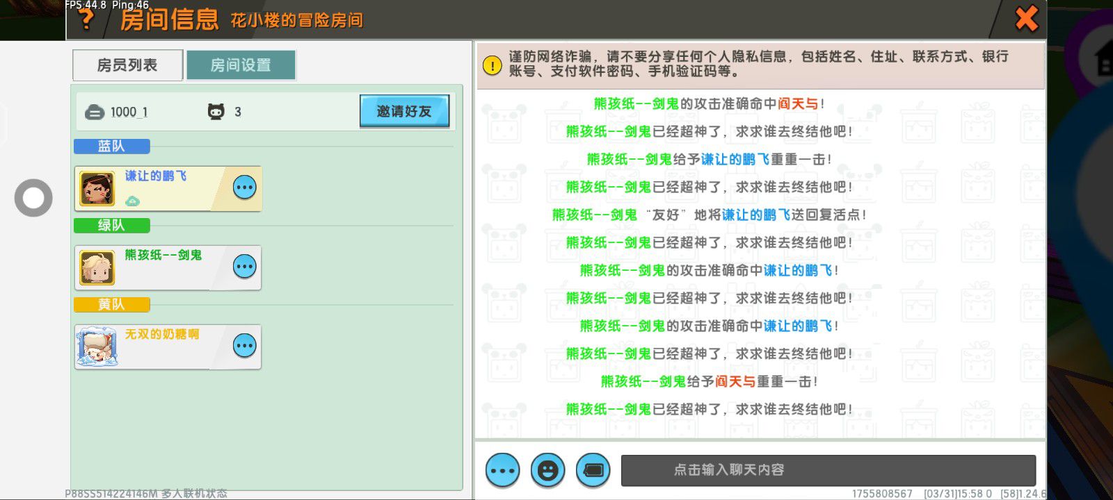
Task: Click message 熊孩纸--剑鬼给予阎天与重重一击
Action: pos(709,382)
